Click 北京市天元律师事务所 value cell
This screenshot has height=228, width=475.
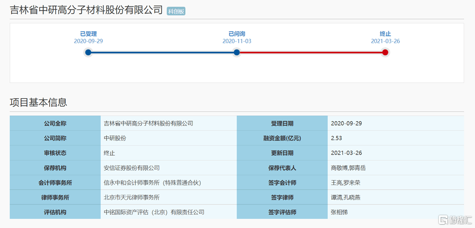(168, 197)
